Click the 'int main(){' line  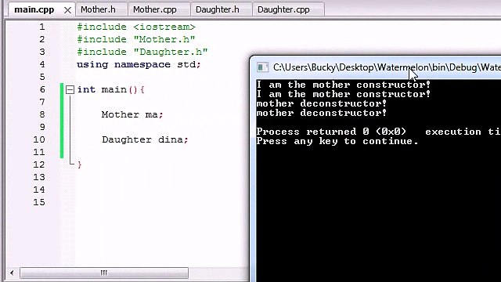(x=110, y=89)
